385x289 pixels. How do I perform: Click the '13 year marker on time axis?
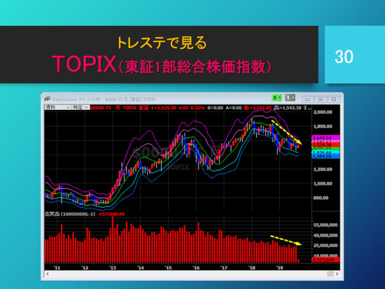coord(113,267)
